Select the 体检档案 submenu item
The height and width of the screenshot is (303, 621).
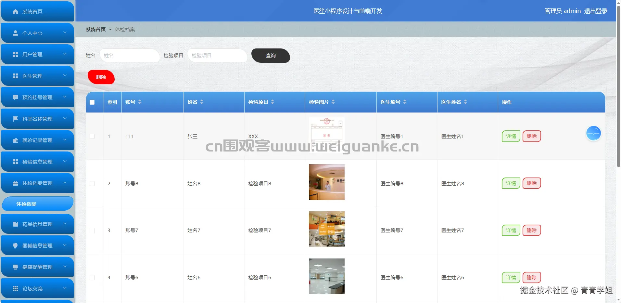click(38, 204)
